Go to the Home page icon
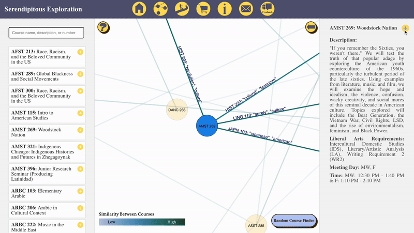This screenshot has width=414, height=233. click(139, 9)
